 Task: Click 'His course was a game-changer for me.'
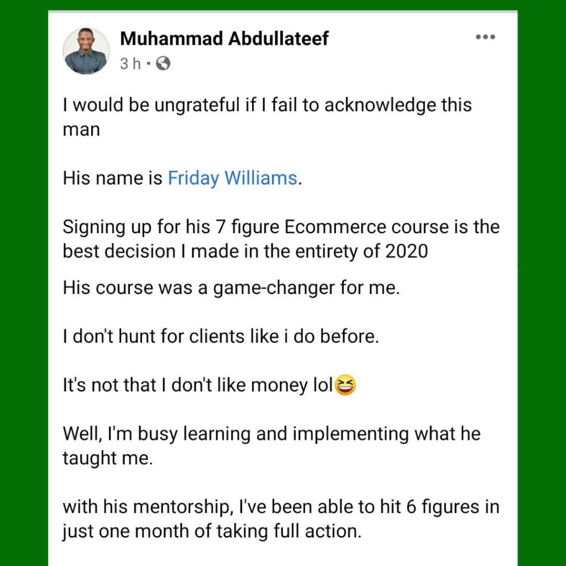(232, 289)
